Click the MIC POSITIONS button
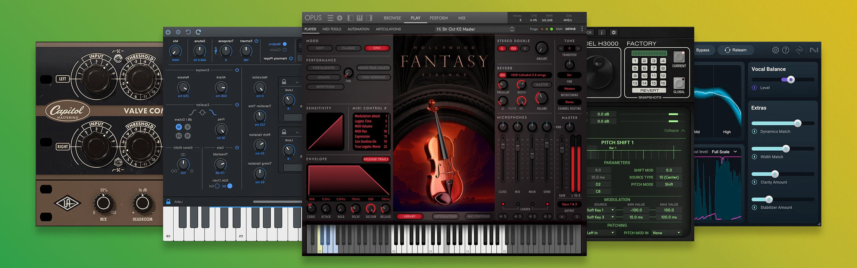This screenshot has width=857, height=268. click(478, 216)
